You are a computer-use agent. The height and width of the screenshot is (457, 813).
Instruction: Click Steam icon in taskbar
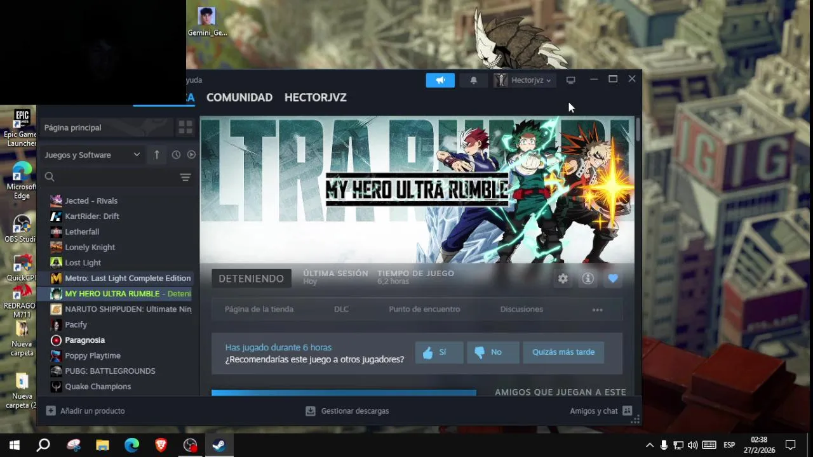tap(219, 446)
